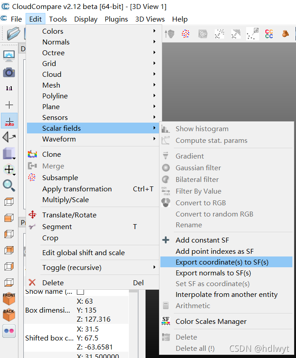Select Export normals to SF(s)

click(x=226, y=273)
